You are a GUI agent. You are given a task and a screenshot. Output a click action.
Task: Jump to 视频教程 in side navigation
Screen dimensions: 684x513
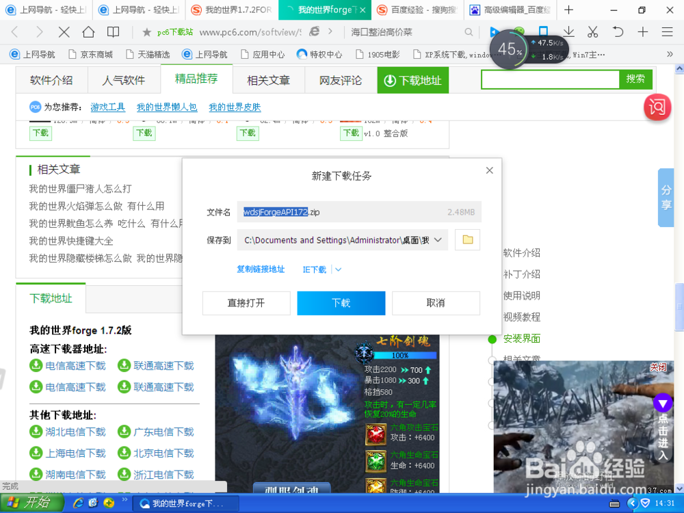(522, 317)
